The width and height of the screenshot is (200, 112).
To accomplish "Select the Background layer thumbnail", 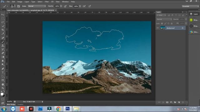I will coord(163,28).
